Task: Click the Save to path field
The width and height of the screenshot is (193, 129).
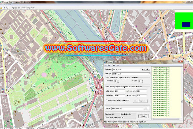Action: point(127,109)
